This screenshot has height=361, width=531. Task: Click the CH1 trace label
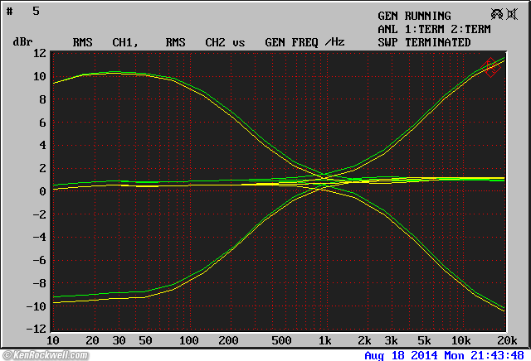124,42
